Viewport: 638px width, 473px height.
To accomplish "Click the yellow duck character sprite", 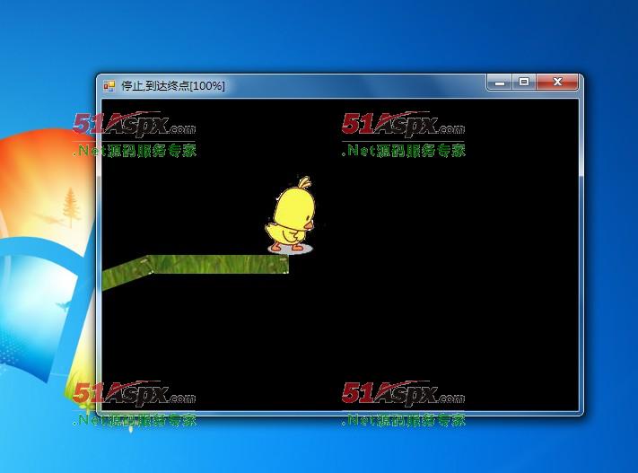I will (290, 215).
